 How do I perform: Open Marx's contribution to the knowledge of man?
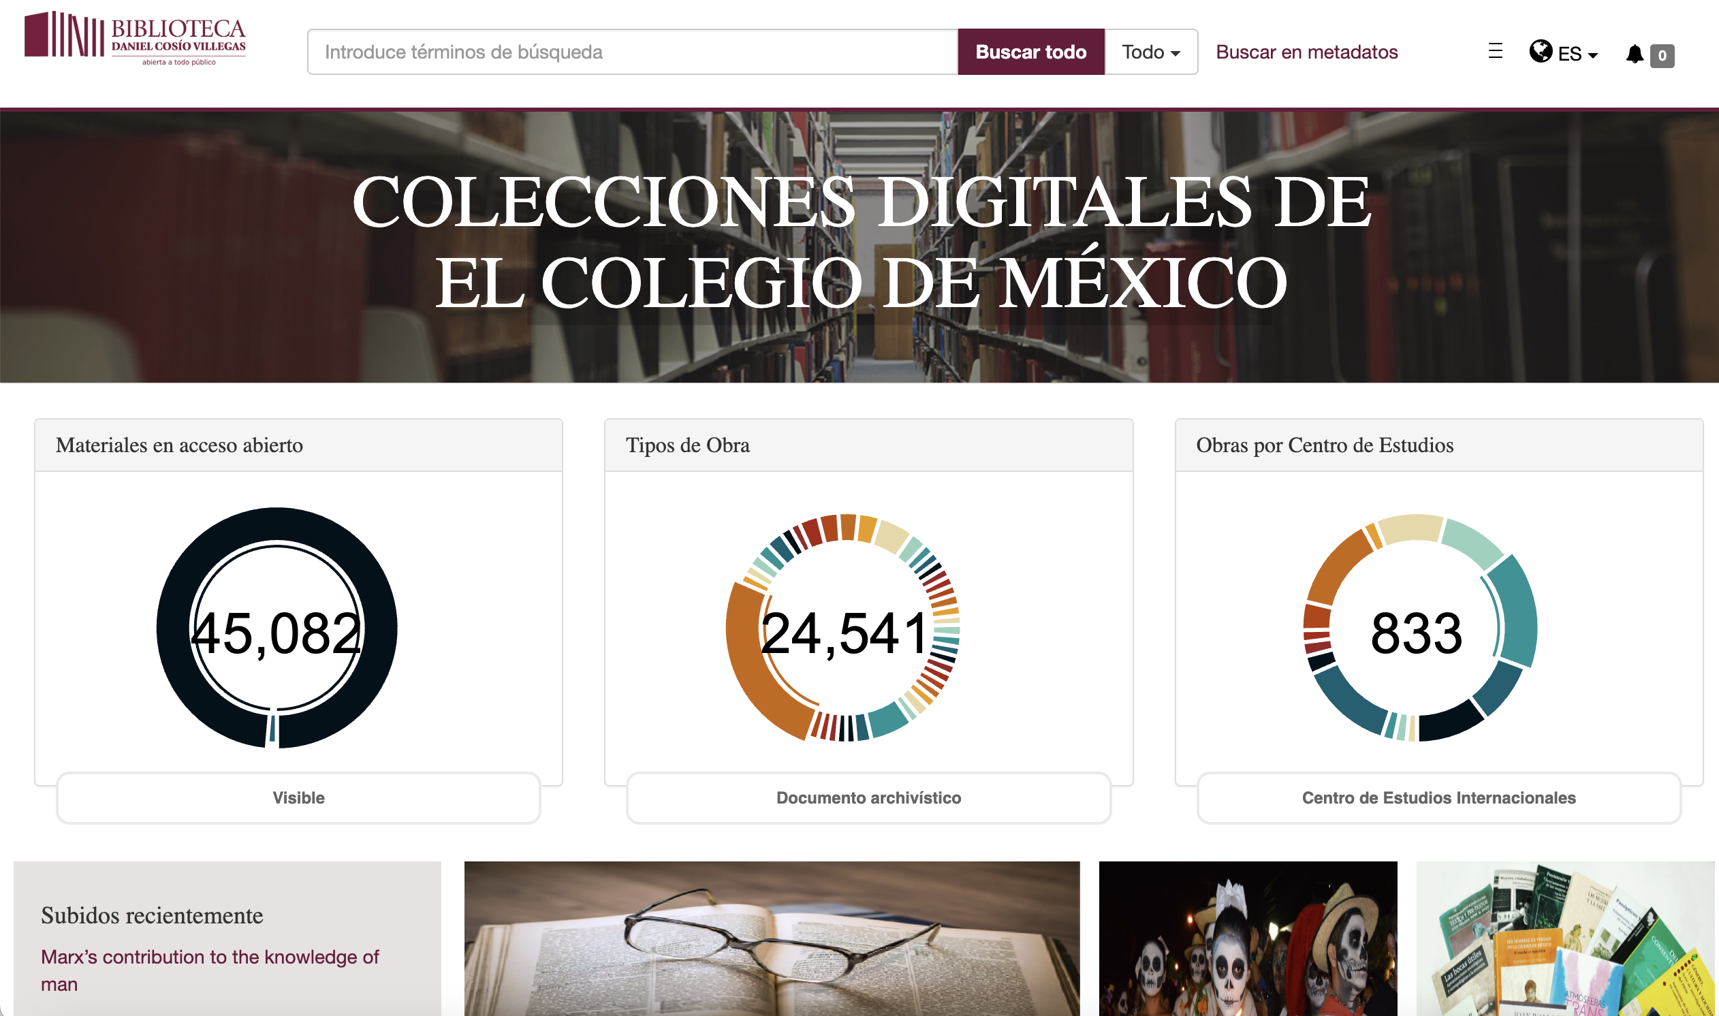click(x=210, y=970)
